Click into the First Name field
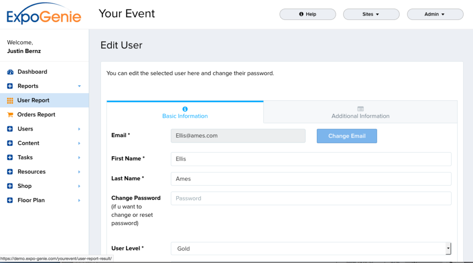The width and height of the screenshot is (473, 263). pyautogui.click(x=310, y=159)
